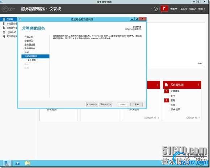Select highlighted 远程桌面服务 wizard step

[x=35, y=56]
